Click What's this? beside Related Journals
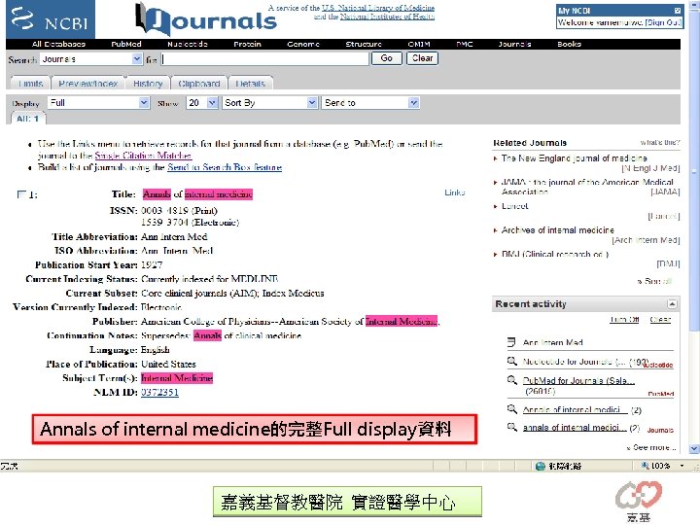Image resolution: width=700 pixels, height=525 pixels. click(660, 142)
